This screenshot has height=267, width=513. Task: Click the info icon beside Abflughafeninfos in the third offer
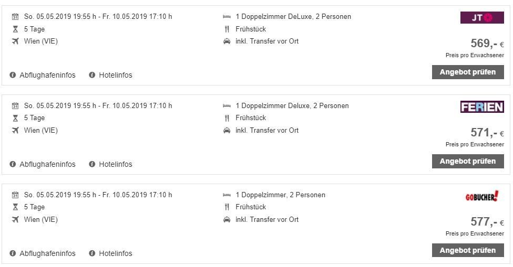pyautogui.click(x=13, y=253)
